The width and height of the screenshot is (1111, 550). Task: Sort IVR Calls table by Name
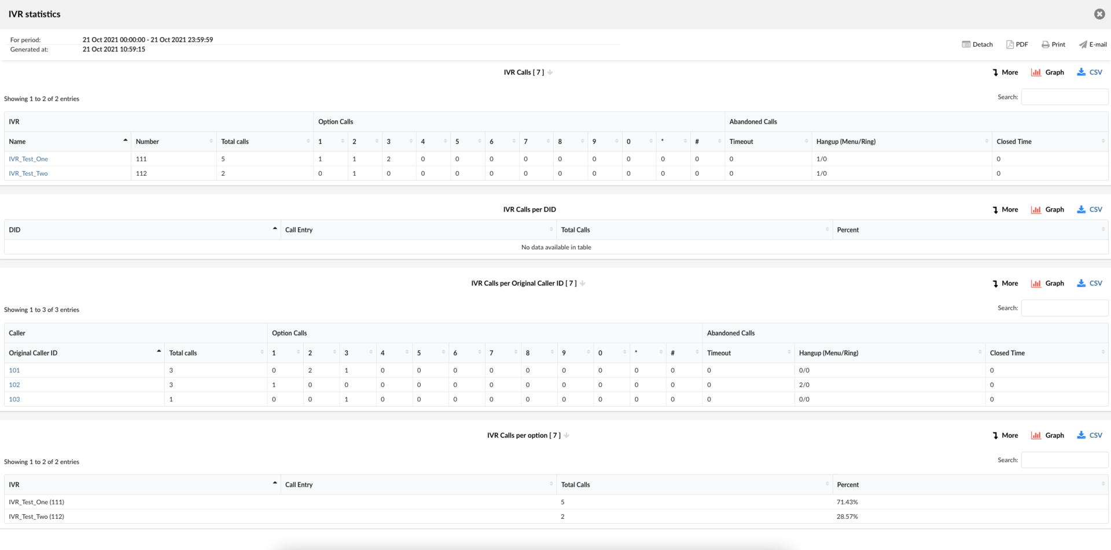pos(68,142)
